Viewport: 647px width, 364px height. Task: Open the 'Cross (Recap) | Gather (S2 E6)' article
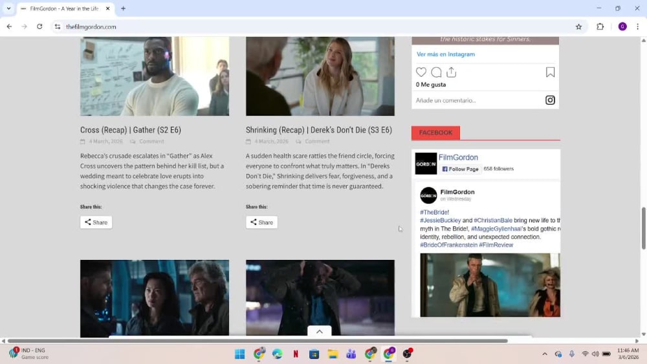(131, 130)
